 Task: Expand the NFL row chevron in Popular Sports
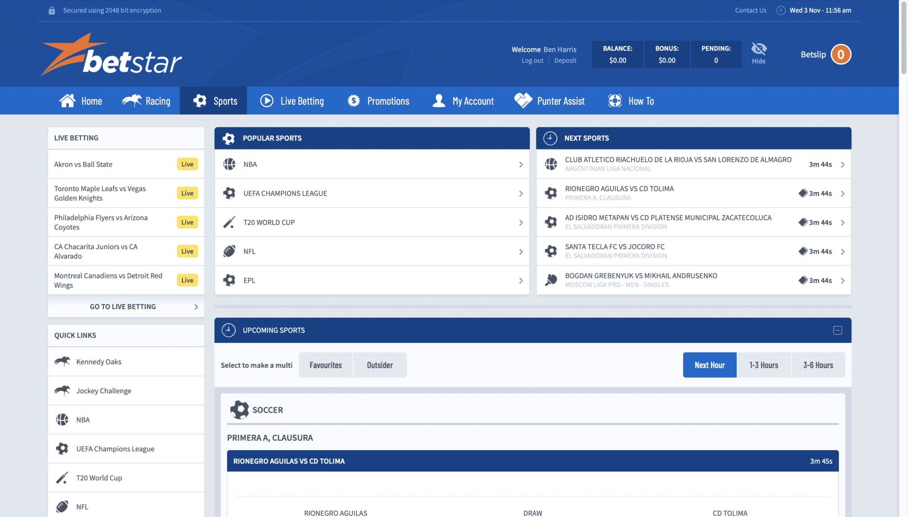coord(521,252)
